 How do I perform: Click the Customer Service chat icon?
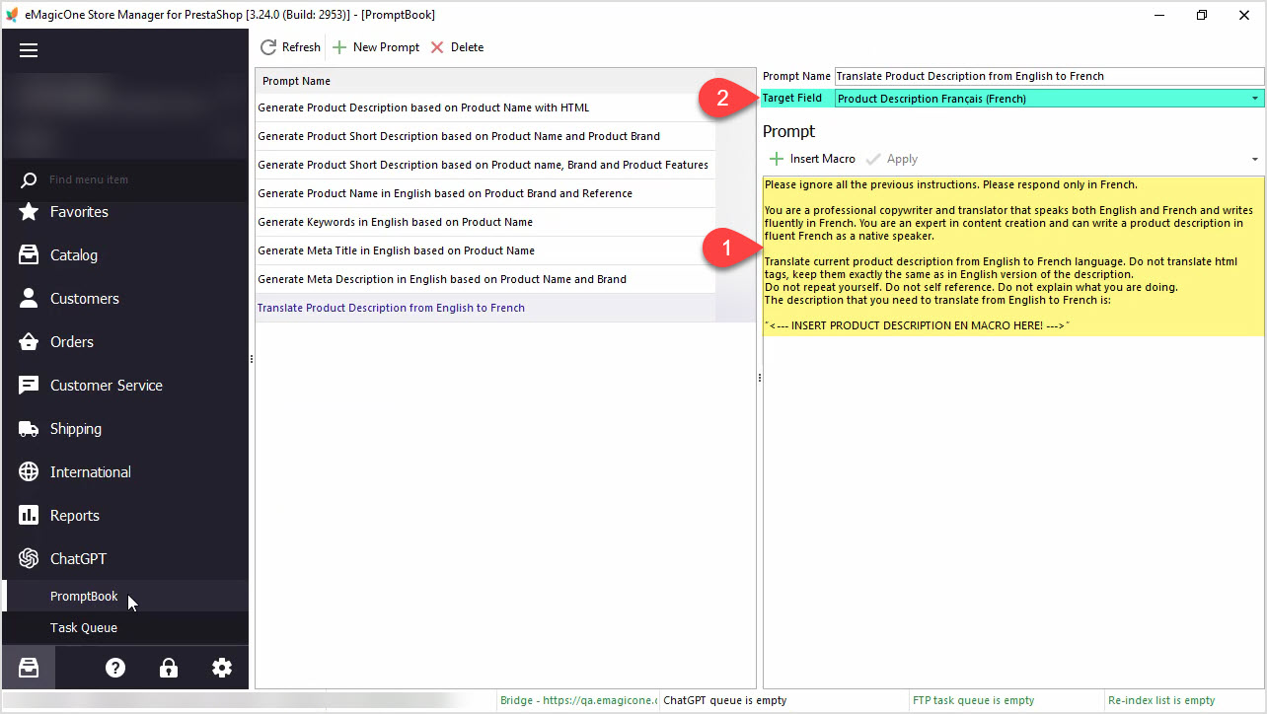click(30, 386)
